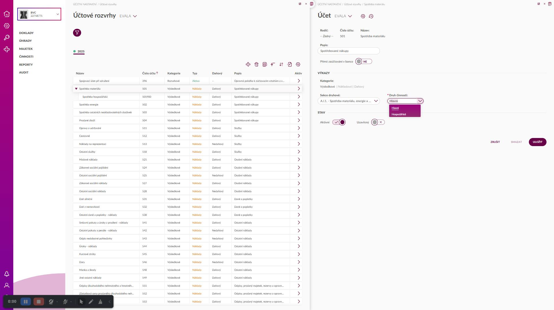
Task: Open the Sekce druhové dropdown
Action: pyautogui.click(x=348, y=101)
